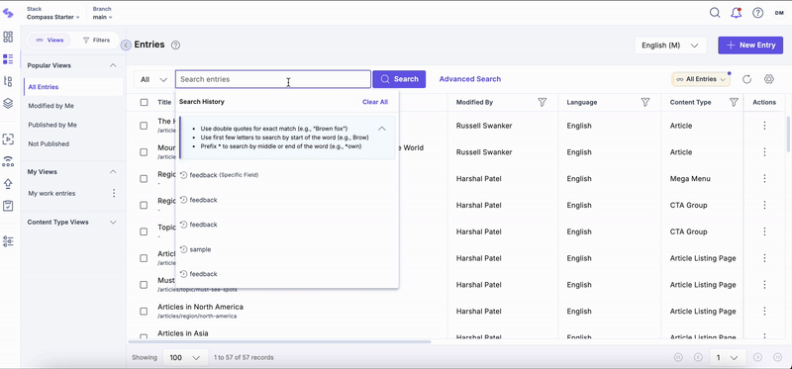Open table settings gear icon
Screen dimensions: 792x369
coord(769,79)
